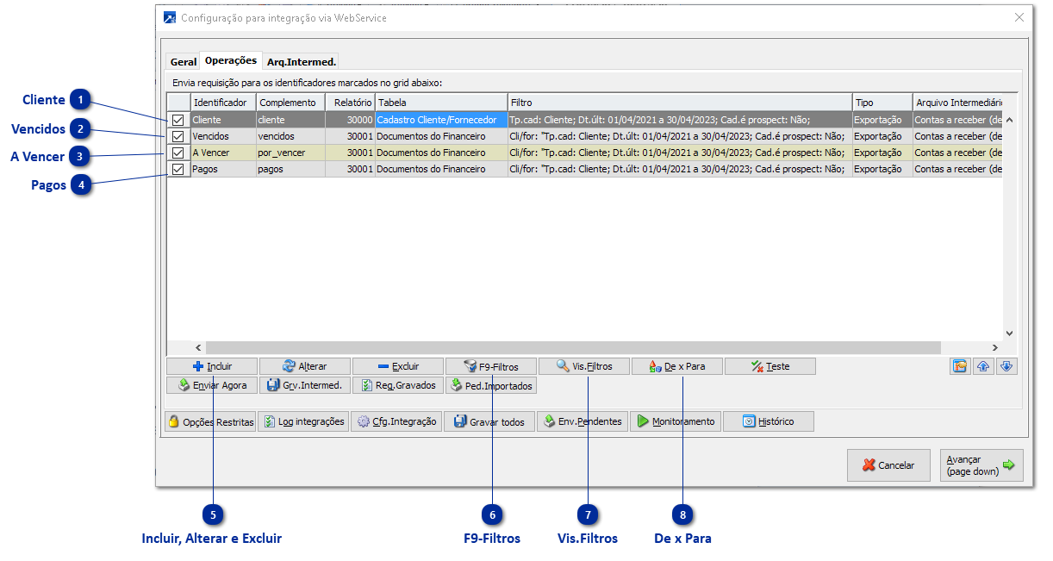Click the Incluir button with plus icon
This screenshot has width=1053, height=561.
pyautogui.click(x=212, y=366)
